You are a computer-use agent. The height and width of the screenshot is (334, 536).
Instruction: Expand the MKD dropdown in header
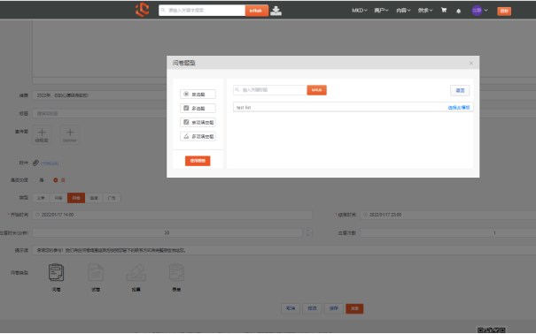click(360, 11)
